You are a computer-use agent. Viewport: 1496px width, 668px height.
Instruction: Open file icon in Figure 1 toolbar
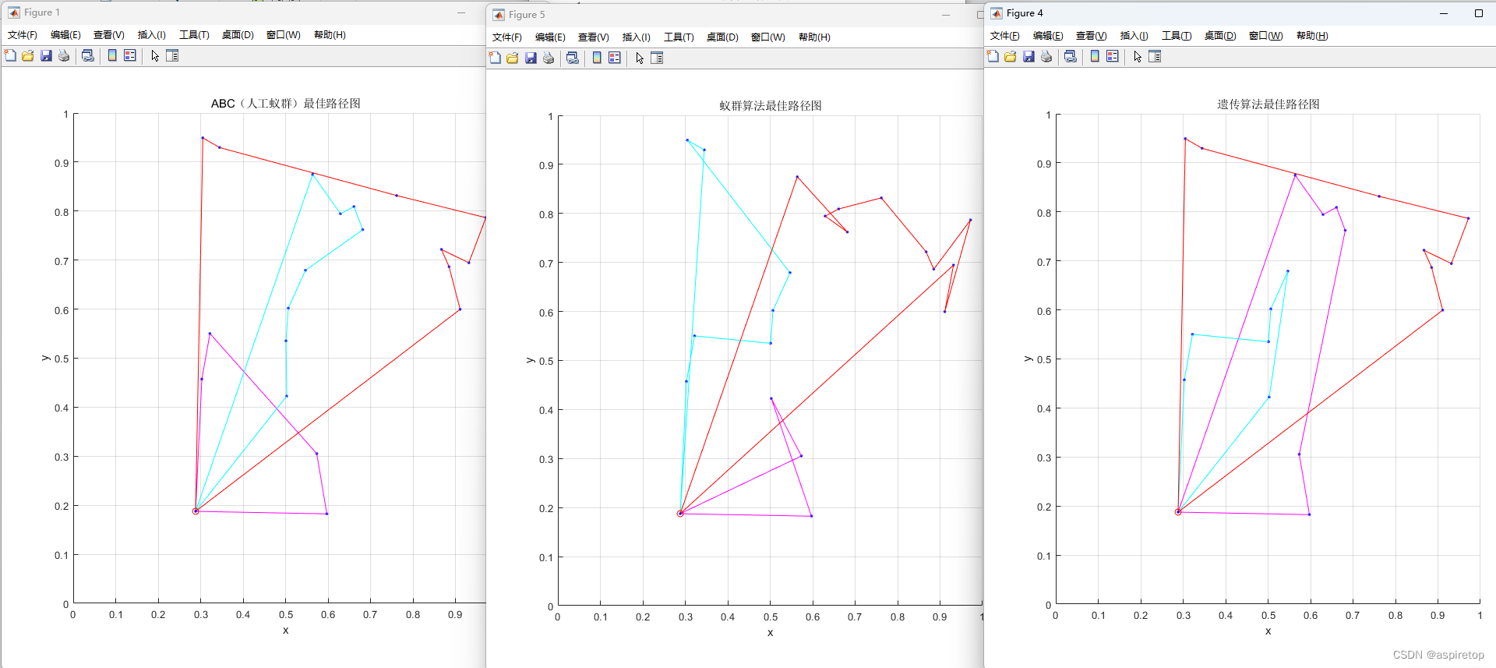[x=28, y=55]
